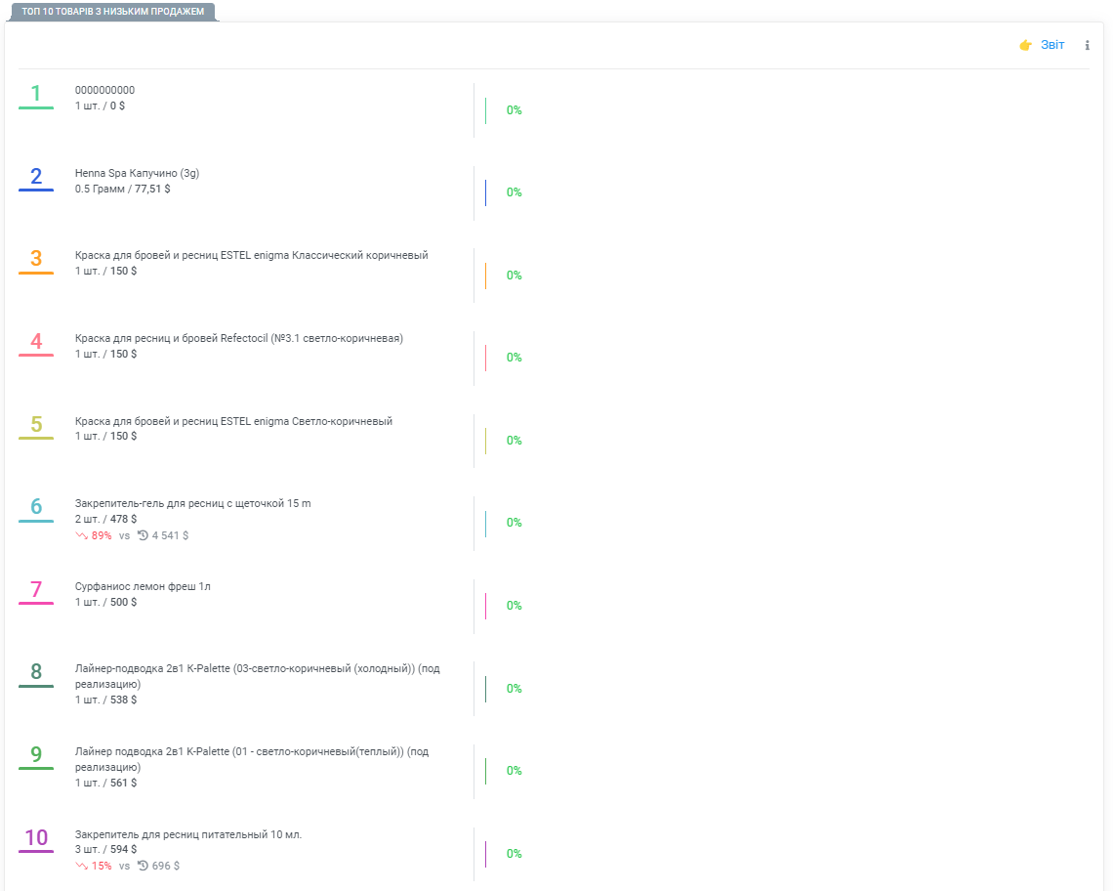
Task: Click the 2 шт. / 478 $ quantity line
Action: [x=105, y=520]
